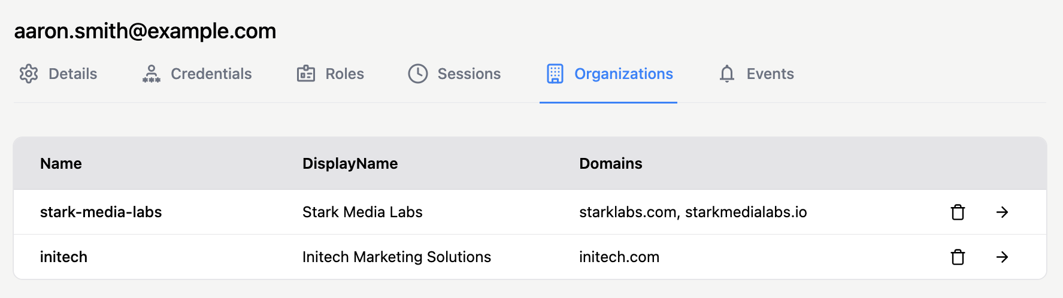Select the Events tab
This screenshot has width=1063, height=298.
[x=770, y=74]
